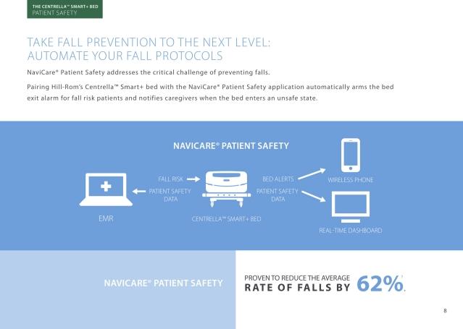Click the Bed Alerts label
The width and height of the screenshot is (463, 329).
click(278, 179)
